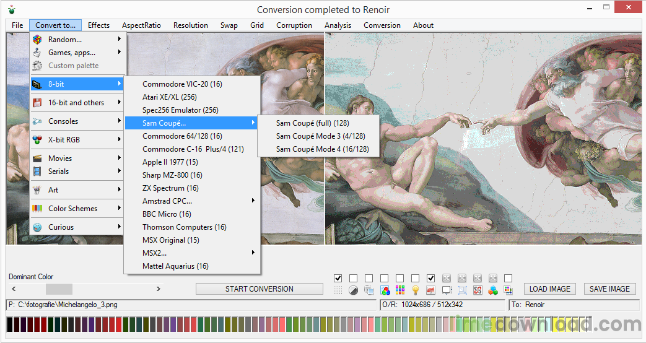
Task: Select Sam Coupé Mode 4 (16/128)
Action: pos(322,149)
